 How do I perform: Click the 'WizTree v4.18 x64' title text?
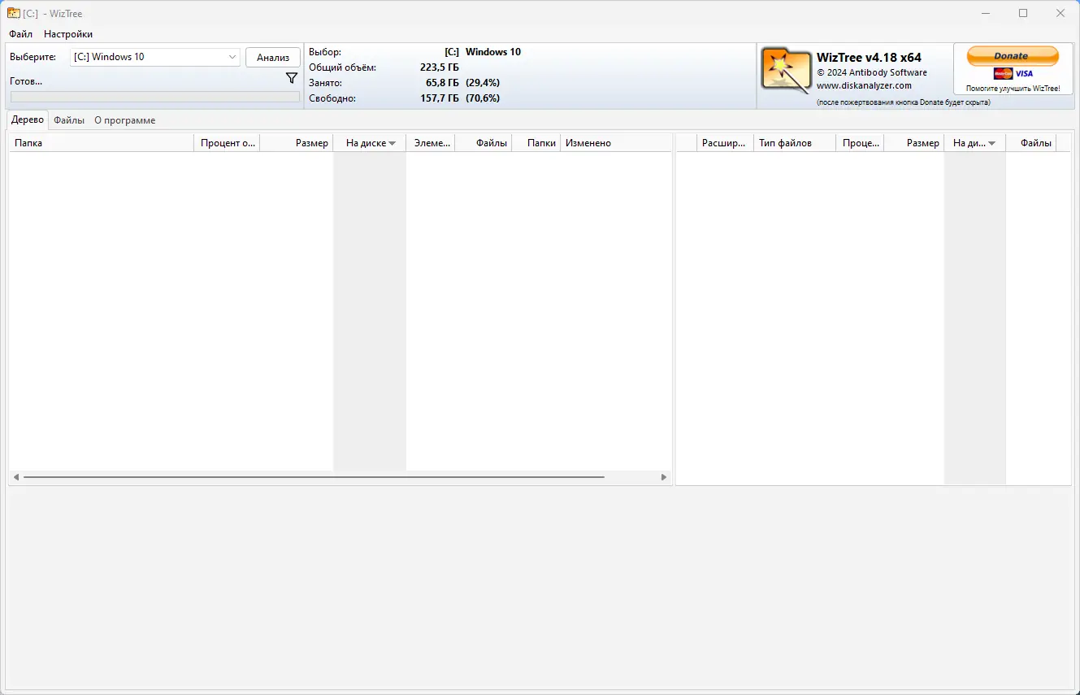869,58
